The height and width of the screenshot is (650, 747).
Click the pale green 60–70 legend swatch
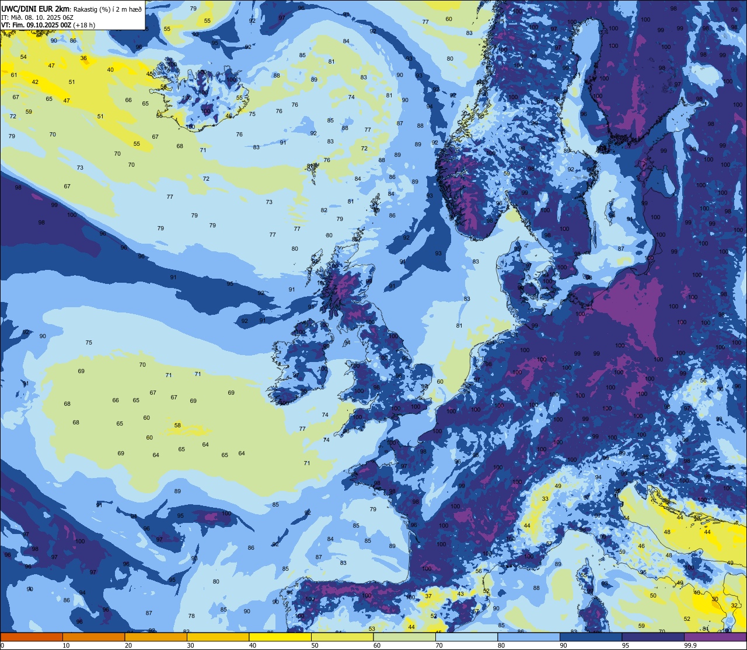(404, 637)
